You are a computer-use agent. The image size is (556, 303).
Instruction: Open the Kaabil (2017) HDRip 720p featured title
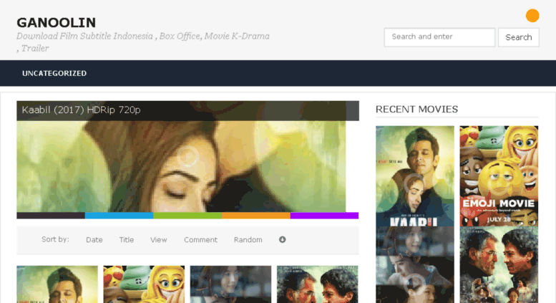click(x=81, y=110)
